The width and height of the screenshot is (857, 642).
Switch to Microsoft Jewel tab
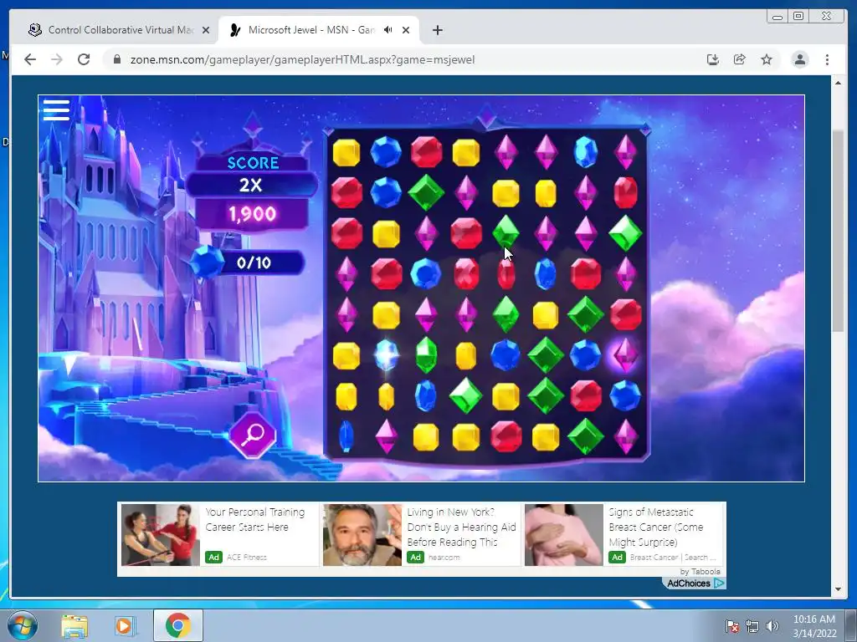click(318, 30)
